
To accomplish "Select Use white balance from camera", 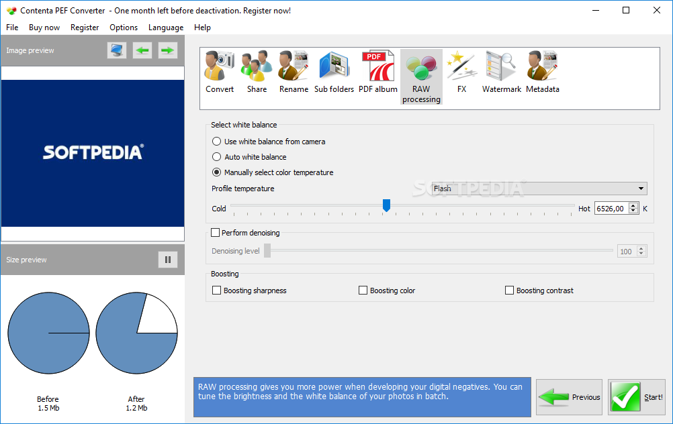I will pos(269,142).
